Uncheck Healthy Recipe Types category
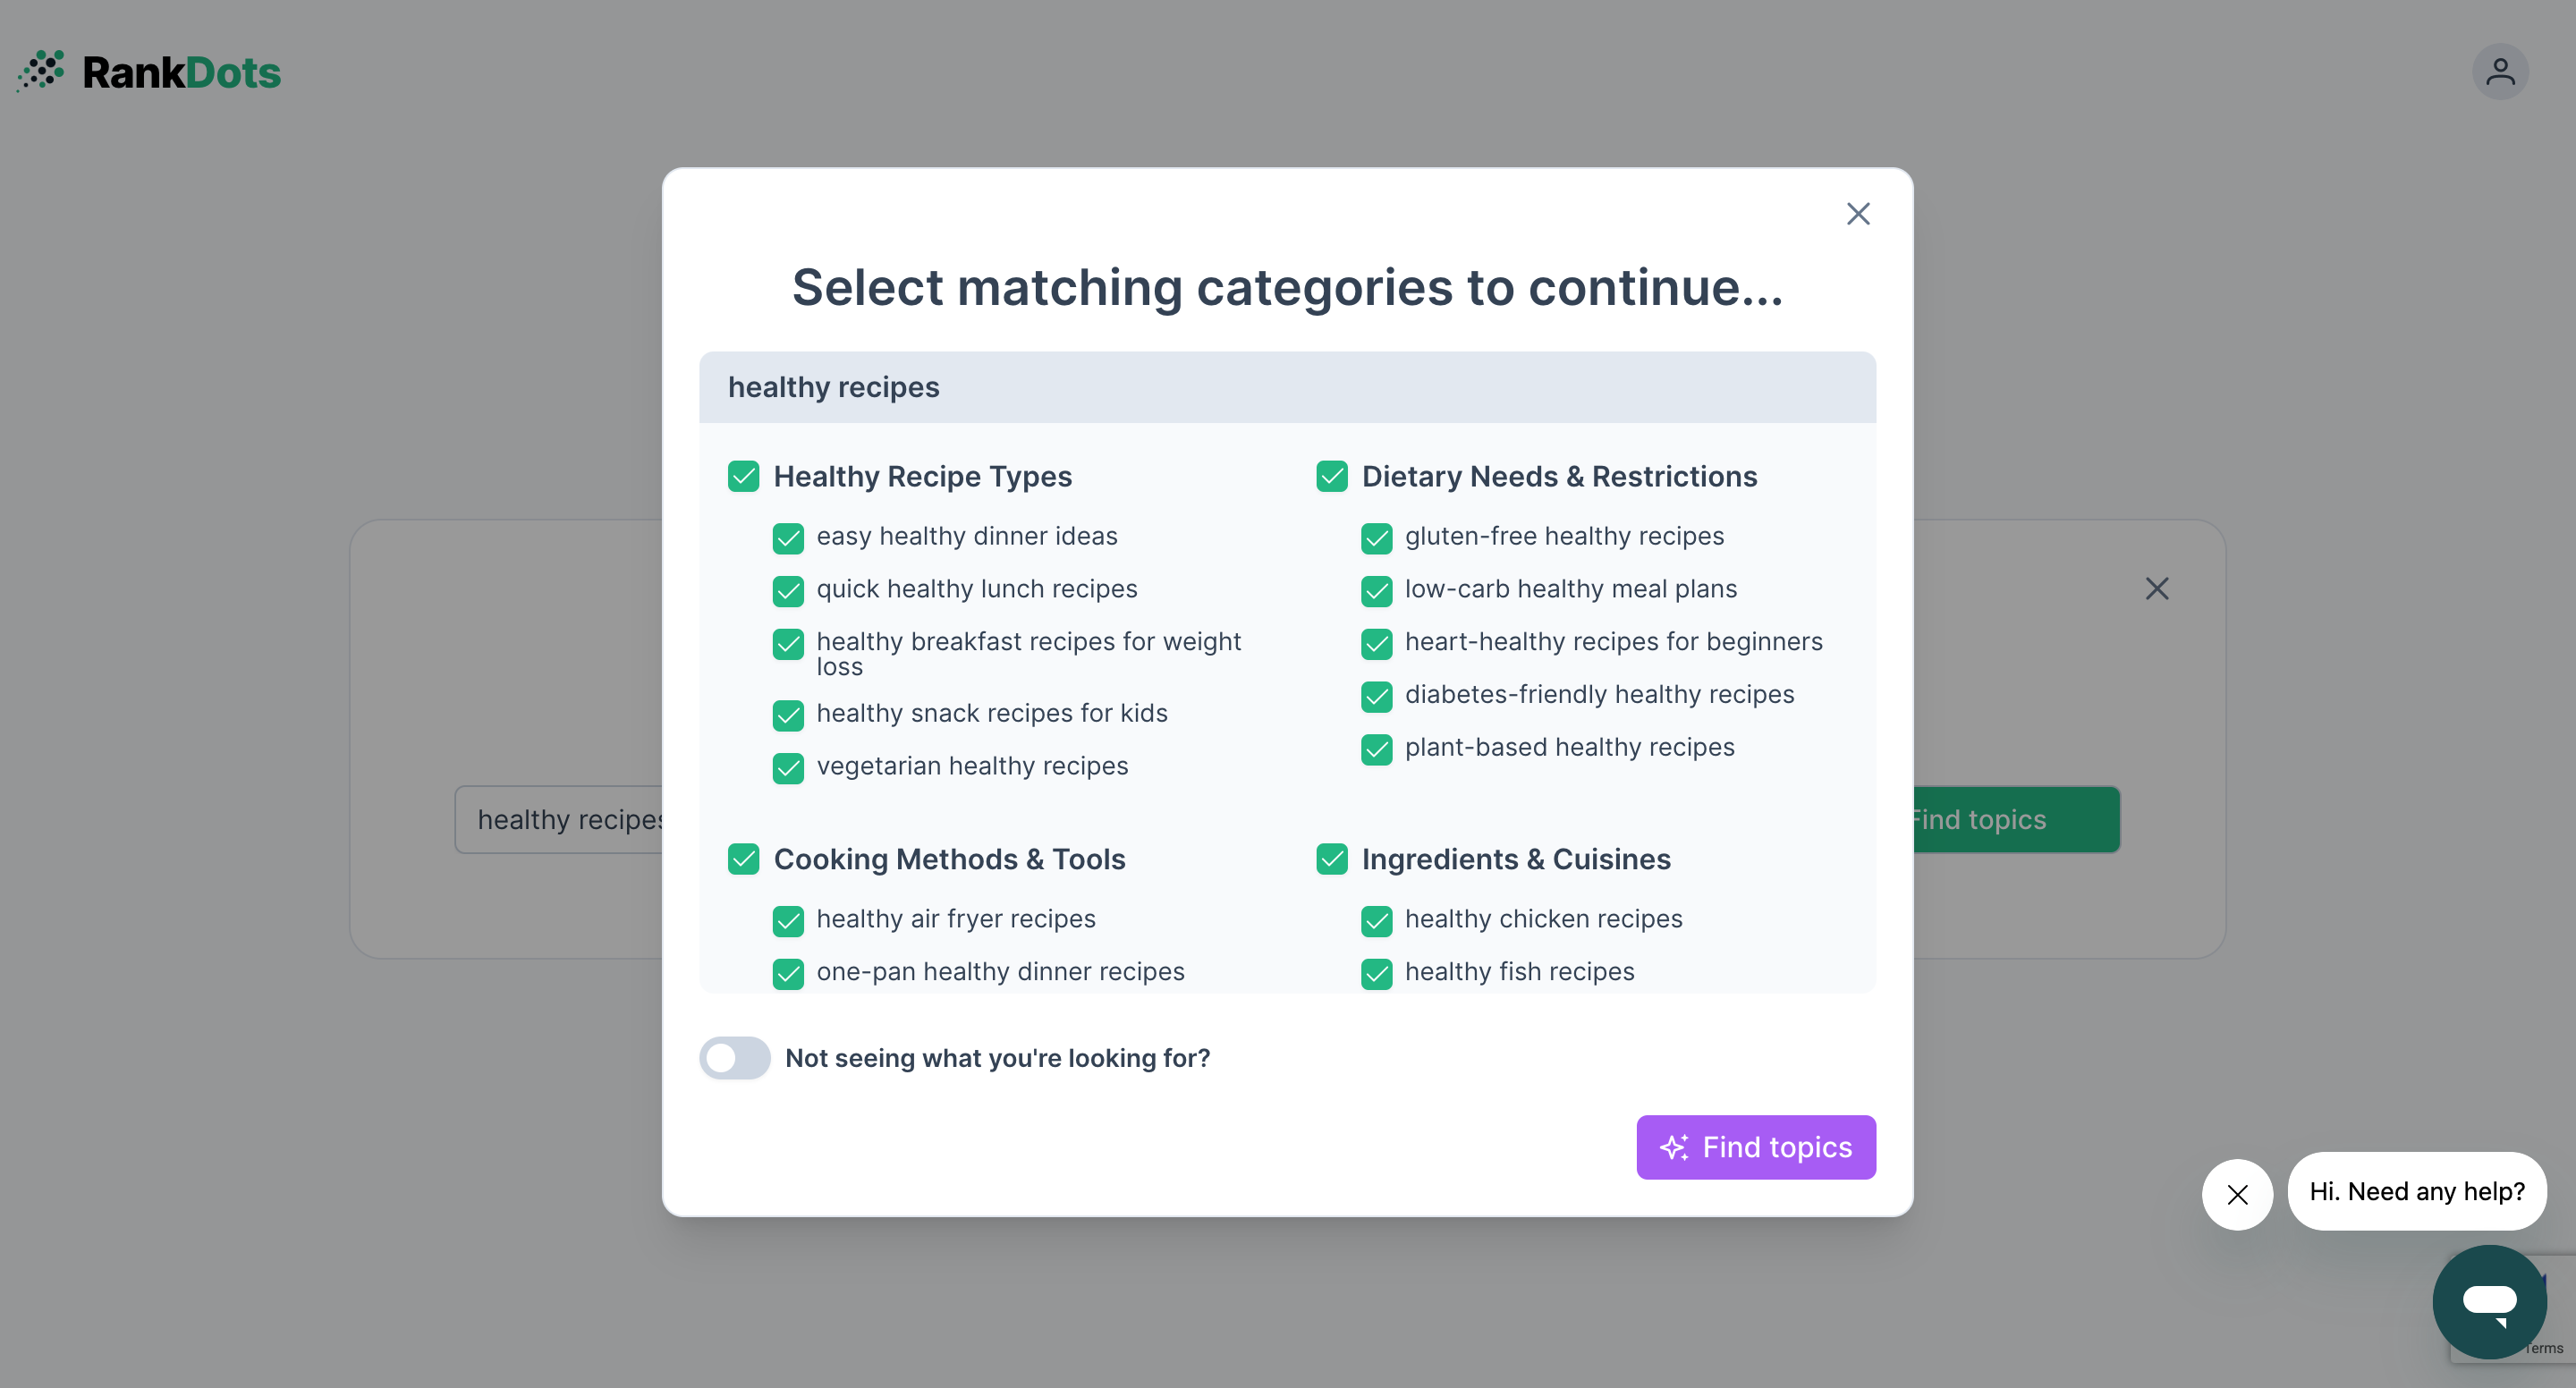The width and height of the screenshot is (2576, 1388). coord(744,476)
